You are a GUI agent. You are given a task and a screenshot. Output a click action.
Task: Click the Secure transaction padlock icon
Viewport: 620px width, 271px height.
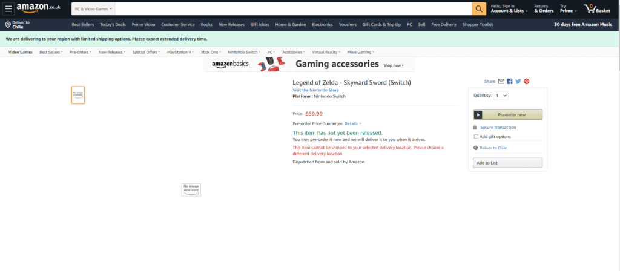[475, 127]
